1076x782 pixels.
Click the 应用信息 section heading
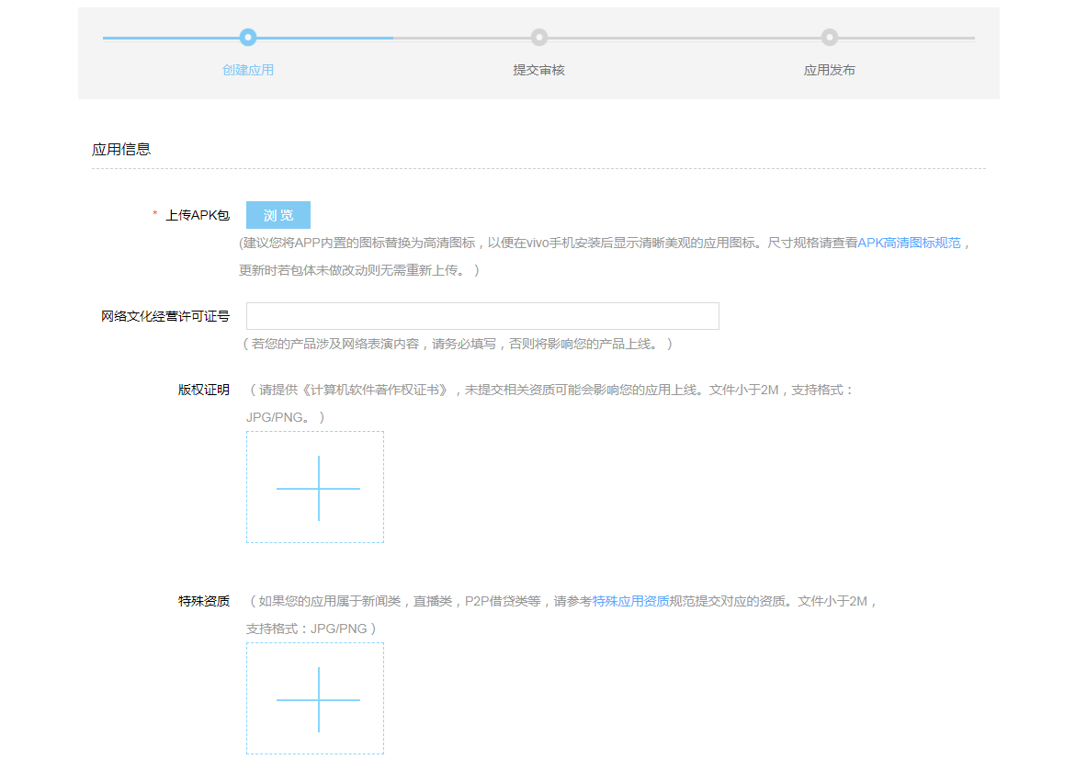(120, 148)
